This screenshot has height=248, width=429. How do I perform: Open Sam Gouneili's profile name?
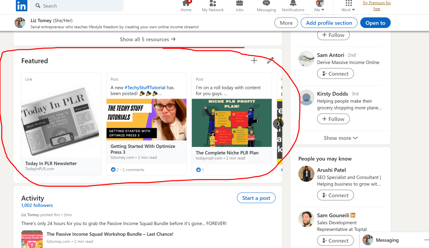tap(333, 215)
